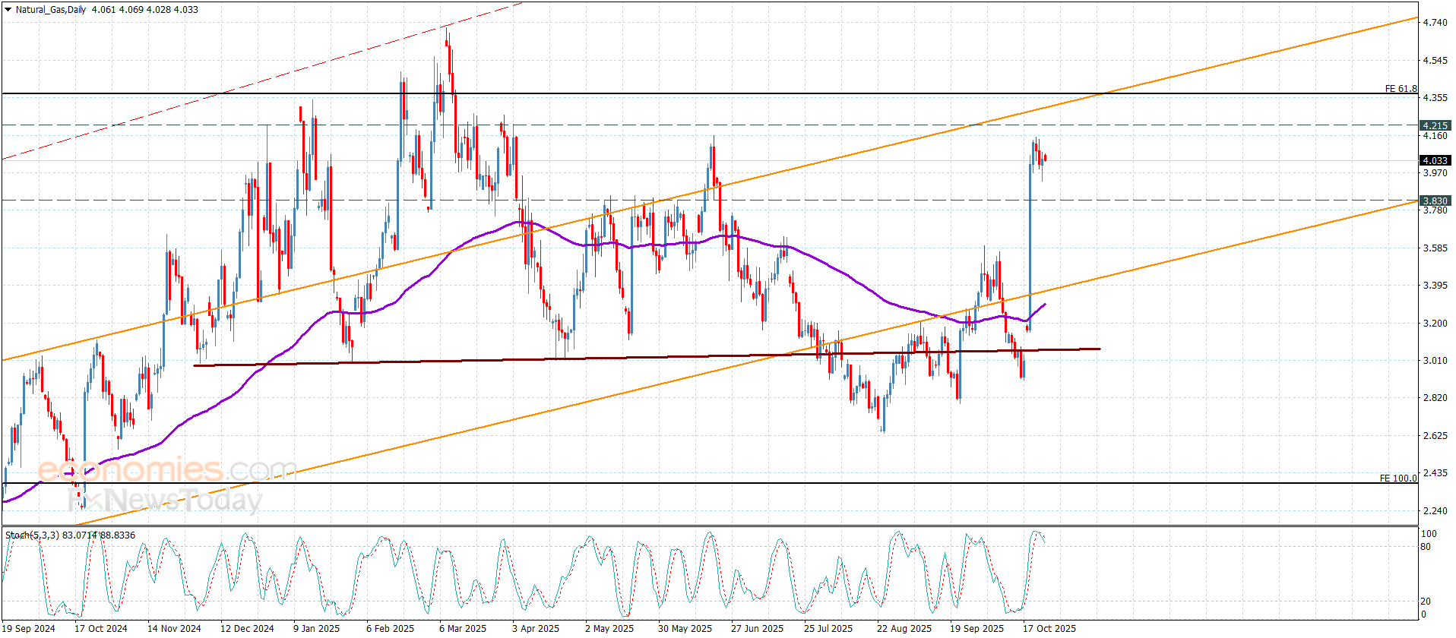Click the 3.010 value on price scale

coord(1435,360)
